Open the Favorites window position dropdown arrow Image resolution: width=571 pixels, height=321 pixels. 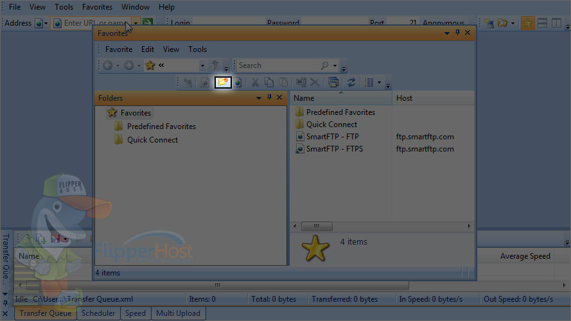(447, 33)
